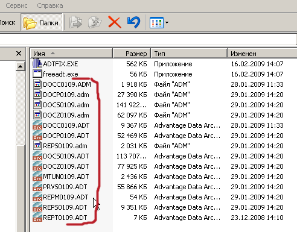This screenshot has height=232, width=297.
Task: Select the file name DOCZ0109.ADT
Action: pos(66,166)
